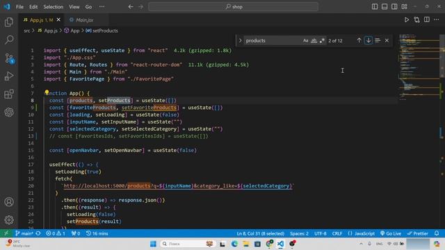Change indentation via Spaces: 2
Screen dimensions: 445x250
coord(299,233)
